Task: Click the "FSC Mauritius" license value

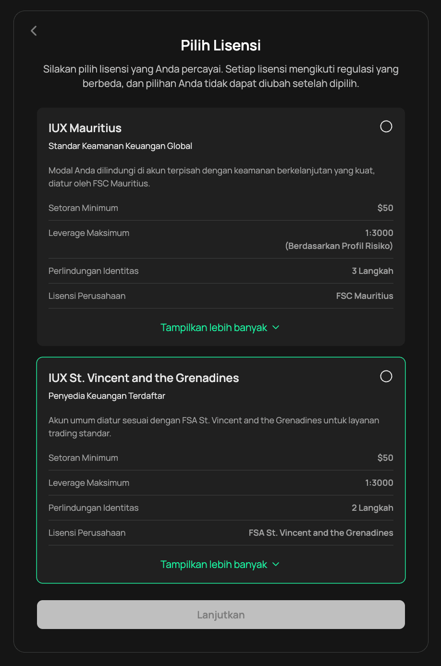Action: point(365,296)
